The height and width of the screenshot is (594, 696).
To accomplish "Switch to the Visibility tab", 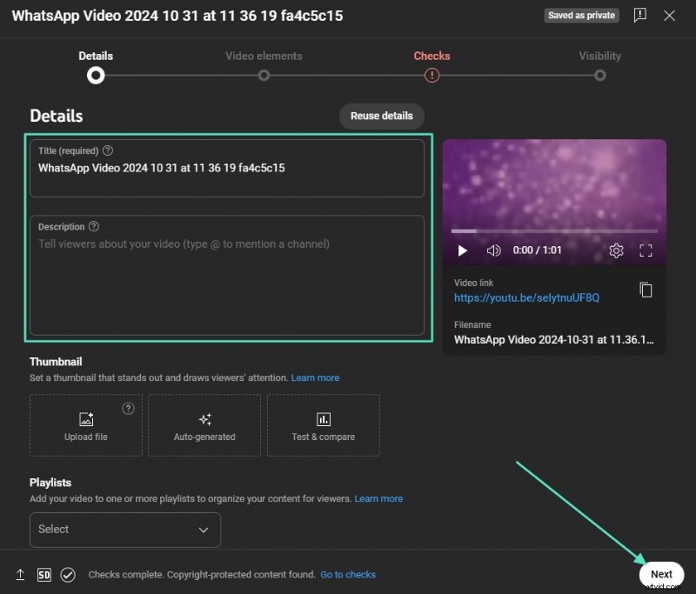I will point(599,76).
